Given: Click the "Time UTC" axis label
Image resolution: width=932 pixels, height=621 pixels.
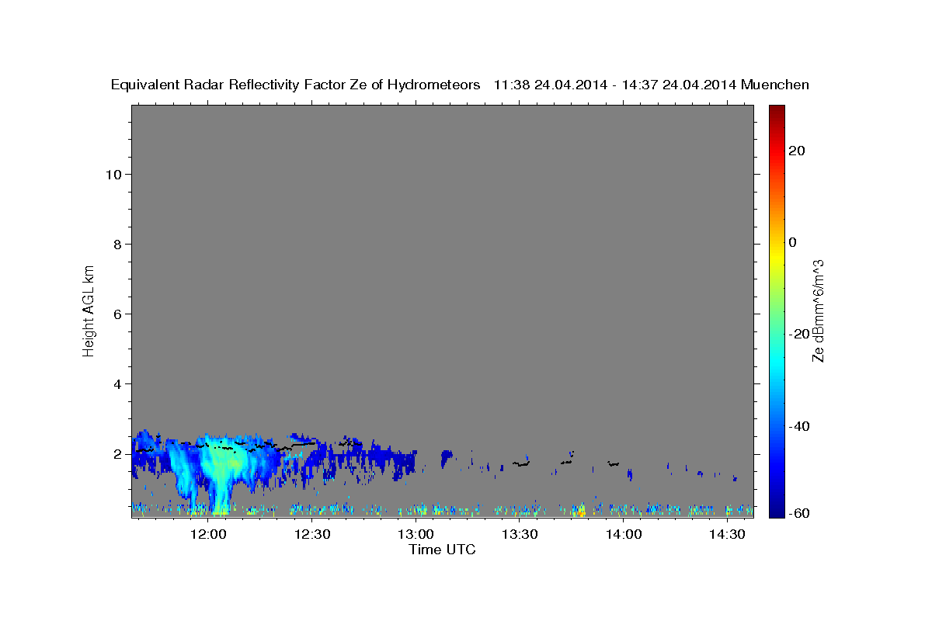Looking at the screenshot, I should tap(442, 550).
